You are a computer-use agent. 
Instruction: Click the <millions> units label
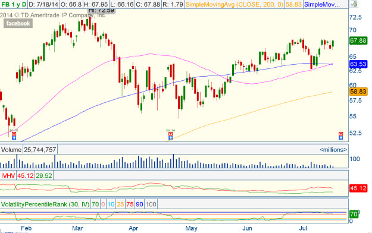333,150
